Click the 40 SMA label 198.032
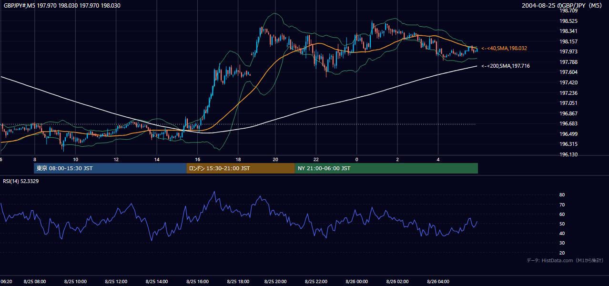The width and height of the screenshot is (609, 286). tap(504, 49)
